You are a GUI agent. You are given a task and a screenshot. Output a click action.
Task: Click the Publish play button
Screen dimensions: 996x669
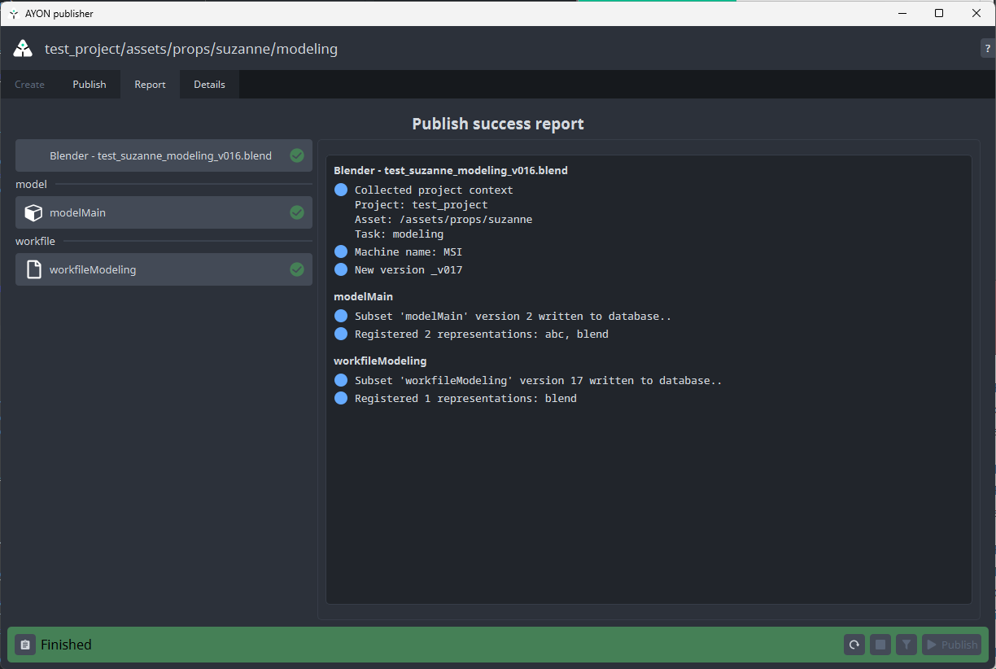[x=951, y=645]
